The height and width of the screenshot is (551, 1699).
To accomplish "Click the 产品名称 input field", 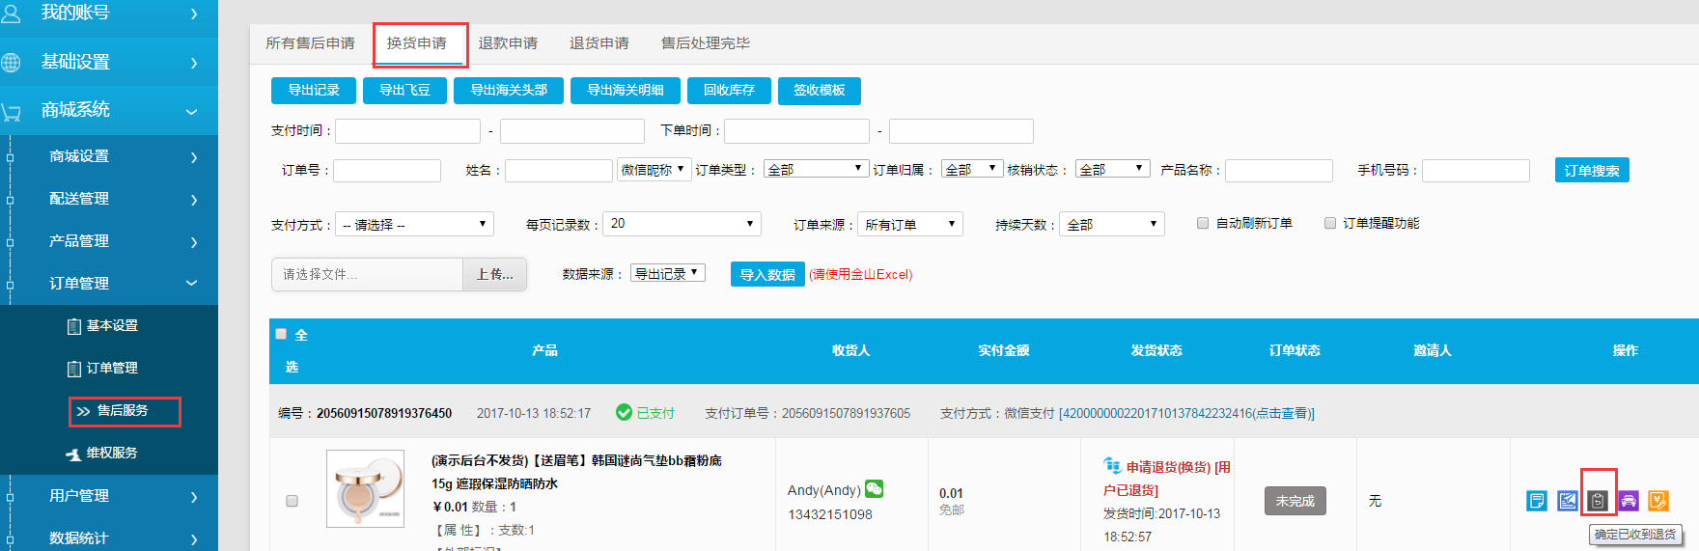I will click(x=1279, y=171).
